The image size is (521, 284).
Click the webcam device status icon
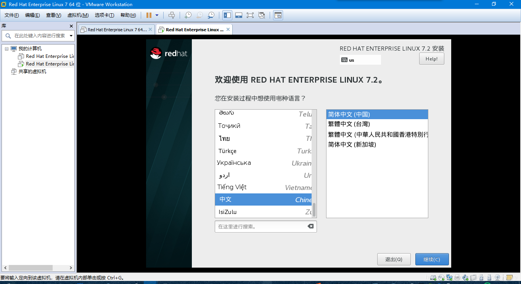(x=497, y=278)
